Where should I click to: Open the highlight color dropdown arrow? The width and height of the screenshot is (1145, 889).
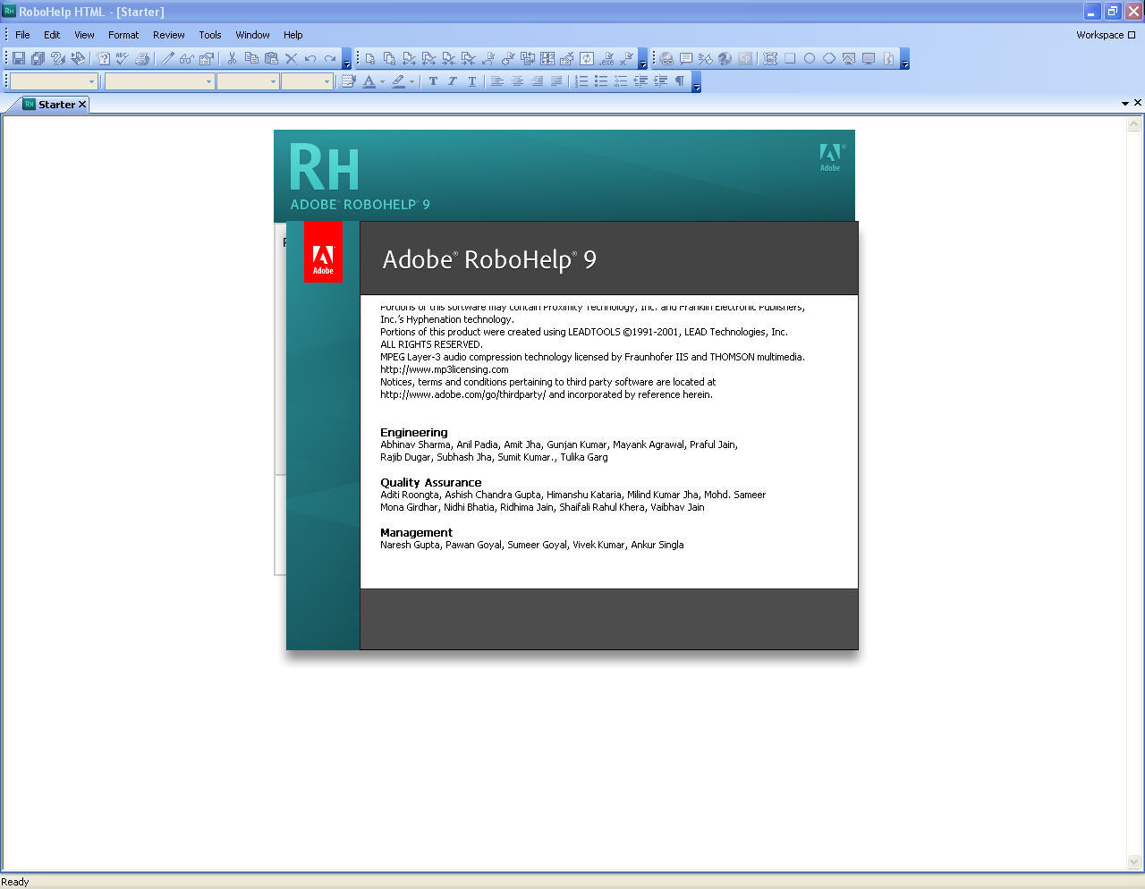tap(411, 81)
